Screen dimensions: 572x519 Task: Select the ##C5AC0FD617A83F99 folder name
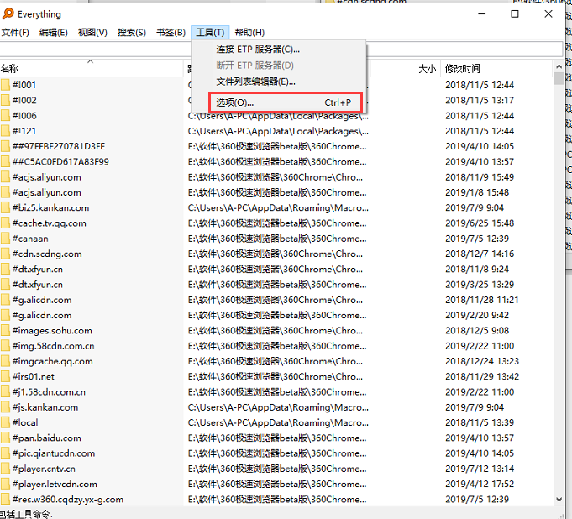(60, 161)
